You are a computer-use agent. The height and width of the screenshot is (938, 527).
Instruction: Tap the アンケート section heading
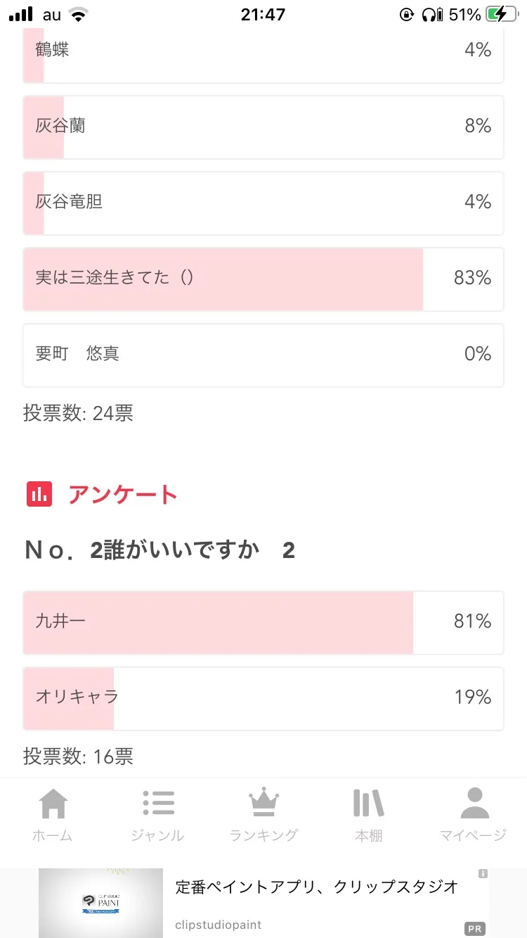pyautogui.click(x=122, y=495)
